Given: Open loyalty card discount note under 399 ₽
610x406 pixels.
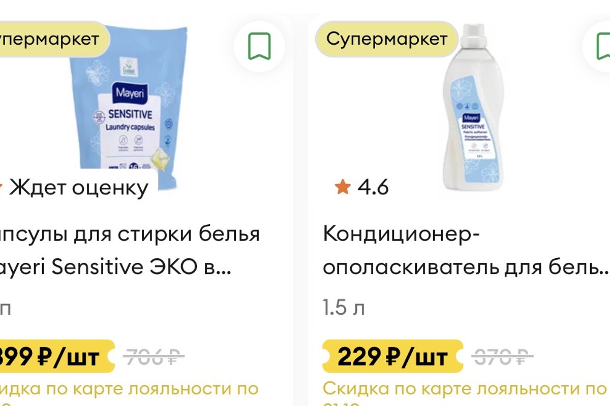Looking at the screenshot, I should 130,394.
